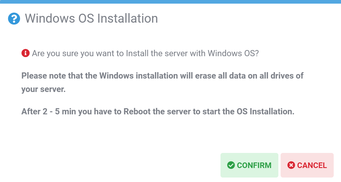Click the red X icon on Cancel

coord(291,165)
